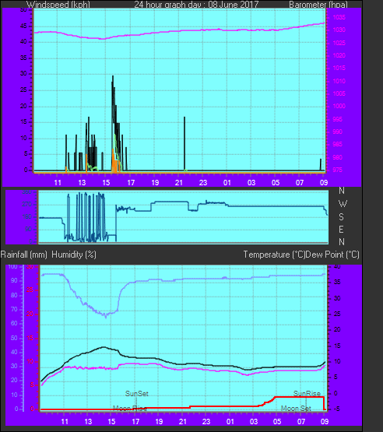Click the Windspeed (kph) axis title
The image size is (383, 432).
[x=58, y=5]
